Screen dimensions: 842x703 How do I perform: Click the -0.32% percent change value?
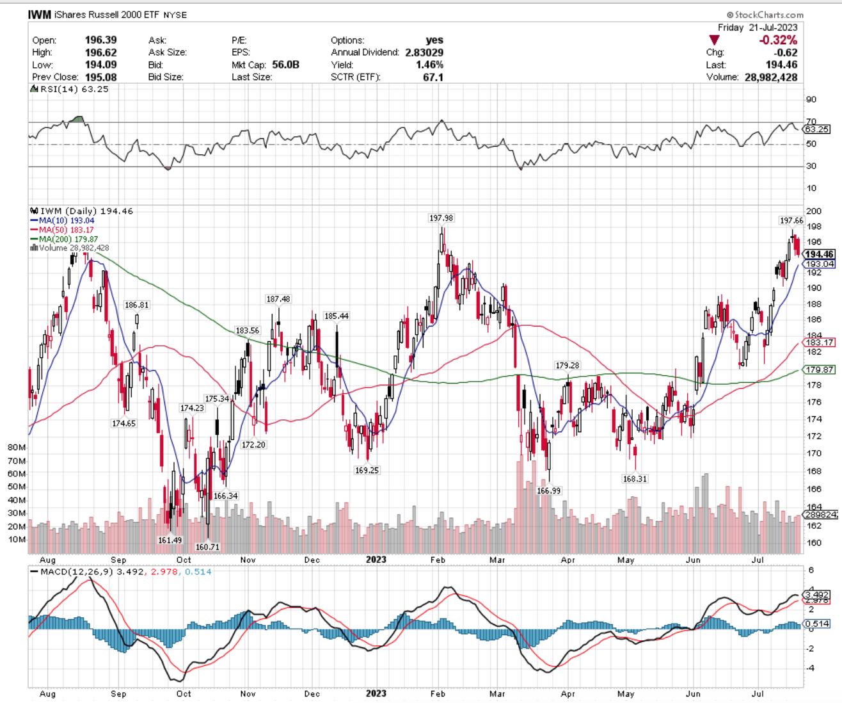click(x=777, y=40)
